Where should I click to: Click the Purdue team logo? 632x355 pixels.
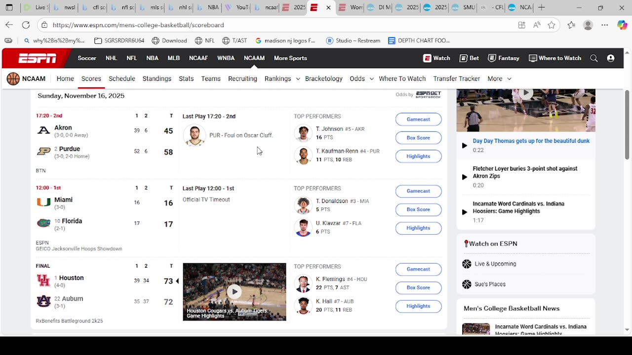click(43, 151)
